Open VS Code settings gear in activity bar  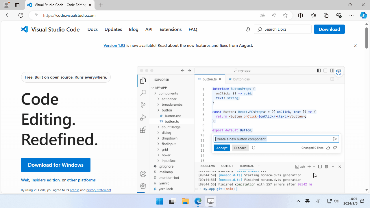point(143,186)
